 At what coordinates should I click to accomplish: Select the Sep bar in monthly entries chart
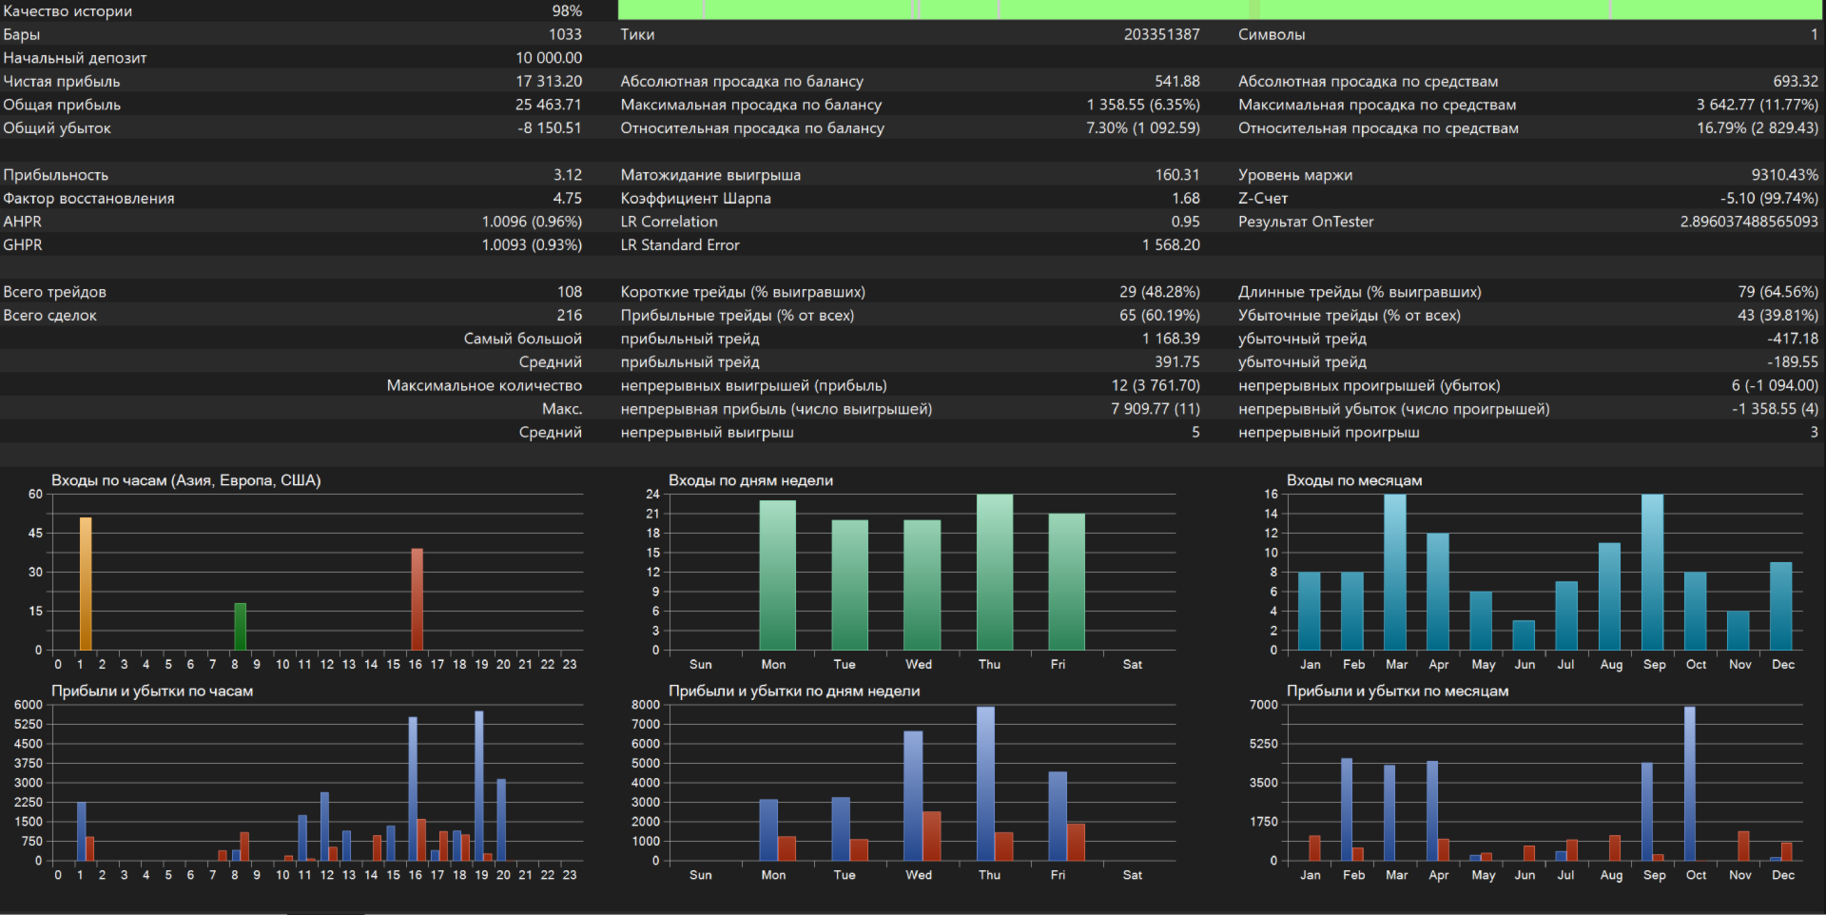coord(1652,572)
